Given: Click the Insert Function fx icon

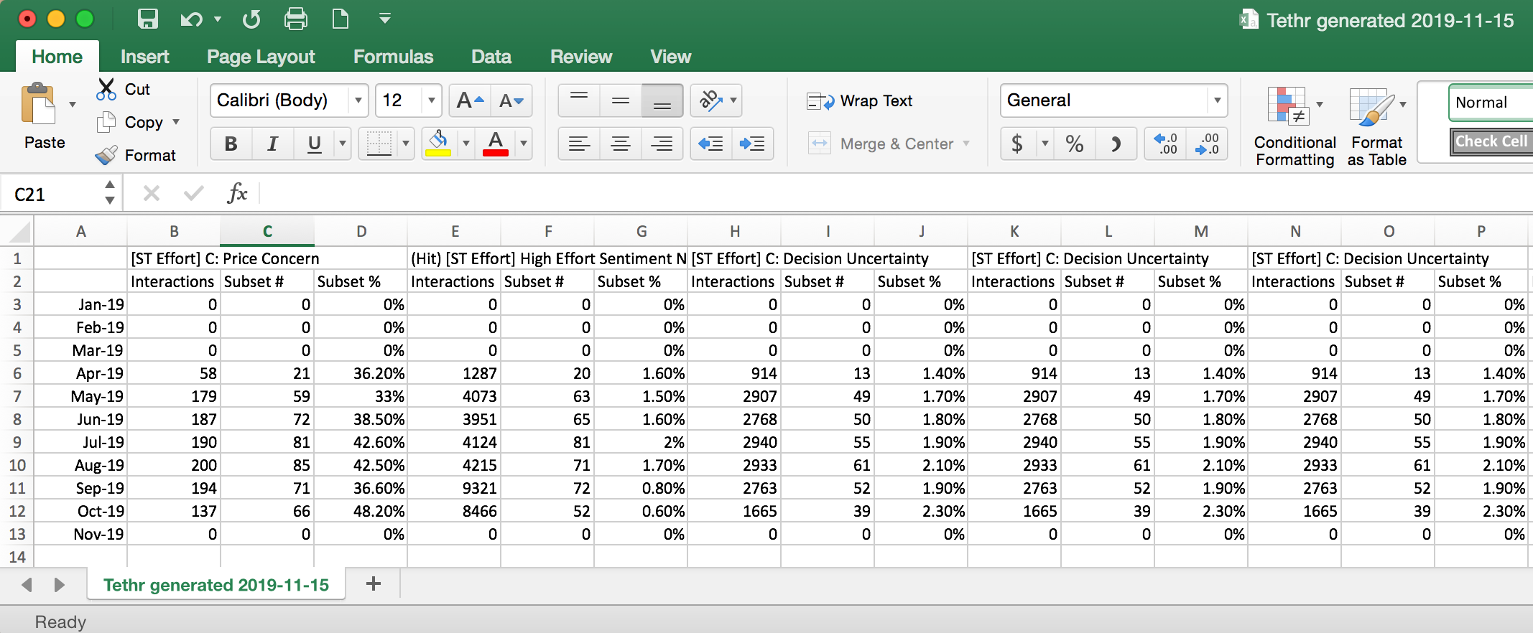Looking at the screenshot, I should click(236, 193).
